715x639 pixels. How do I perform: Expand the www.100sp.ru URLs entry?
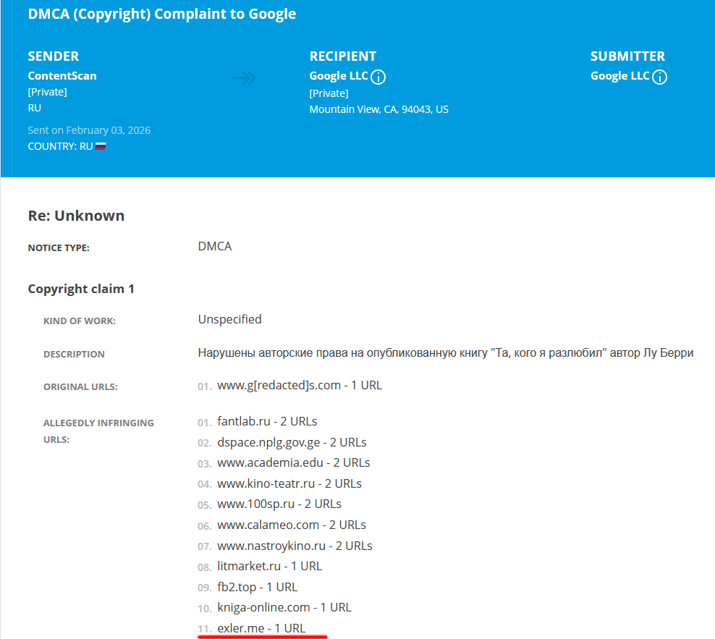(x=279, y=504)
